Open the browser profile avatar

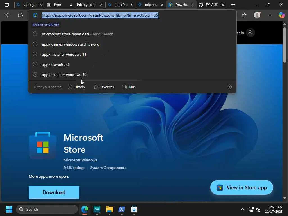click(257, 15)
